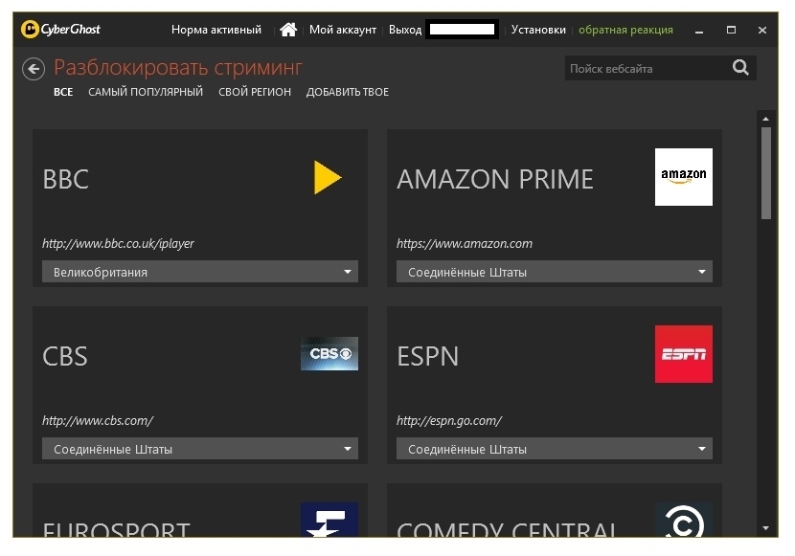Click the BBC yellow play icon
Viewport: 795px width, 556px height.
click(328, 177)
